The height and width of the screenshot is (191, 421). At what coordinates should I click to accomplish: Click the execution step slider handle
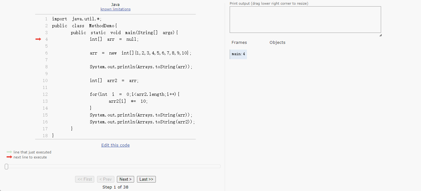(x=7, y=167)
